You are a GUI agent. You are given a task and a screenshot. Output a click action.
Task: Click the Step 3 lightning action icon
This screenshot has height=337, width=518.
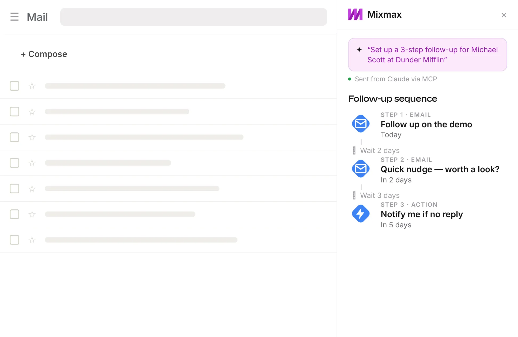[x=361, y=213]
